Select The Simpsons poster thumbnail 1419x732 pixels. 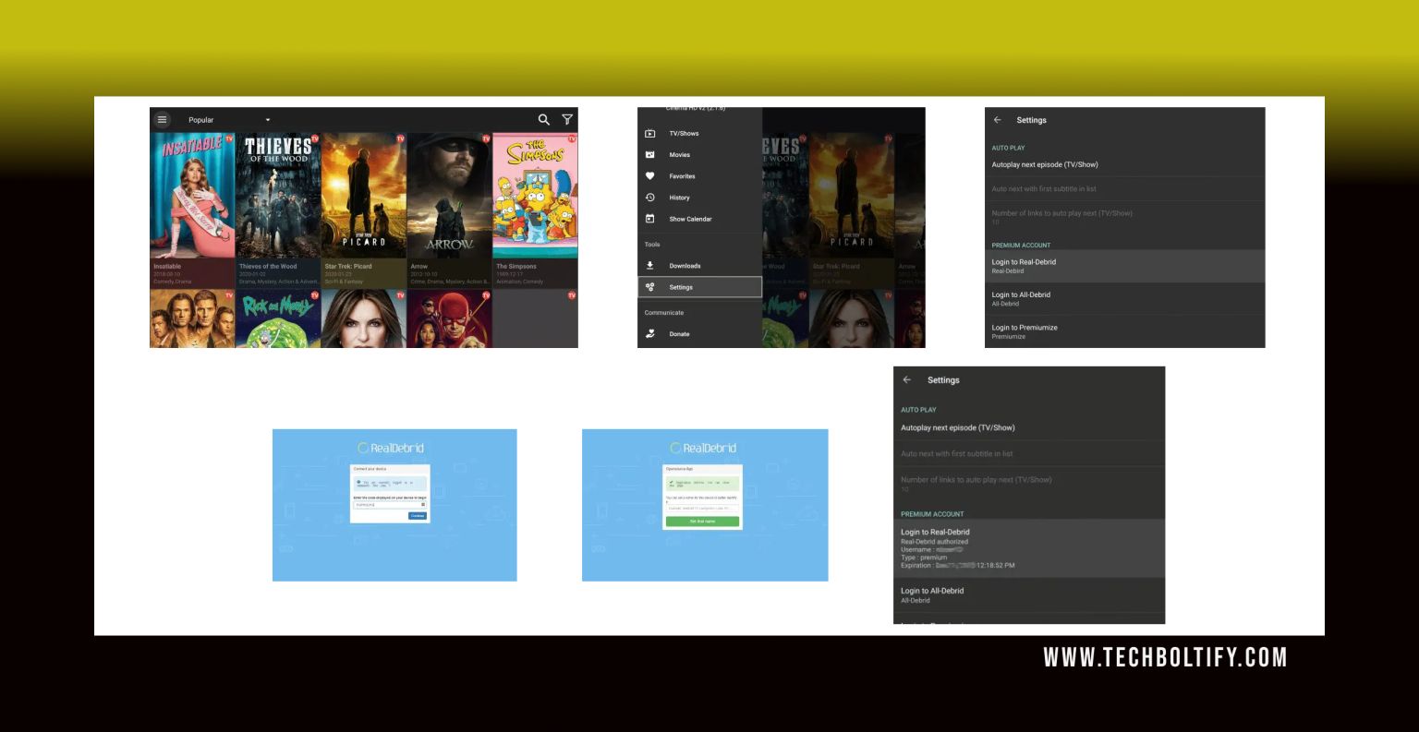pyautogui.click(x=535, y=196)
